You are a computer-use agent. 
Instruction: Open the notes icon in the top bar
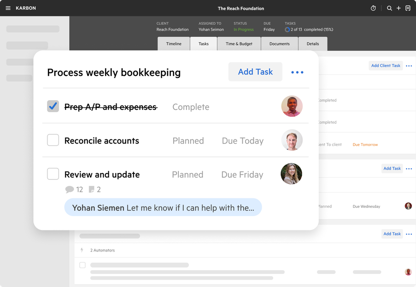(x=408, y=8)
